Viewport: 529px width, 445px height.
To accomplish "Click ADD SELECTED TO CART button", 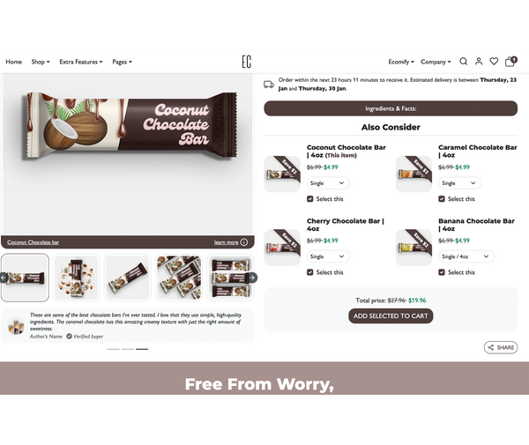I will 391,315.
